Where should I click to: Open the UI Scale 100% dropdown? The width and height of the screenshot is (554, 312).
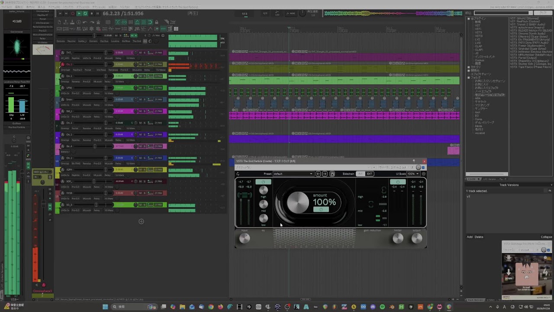pyautogui.click(x=413, y=174)
